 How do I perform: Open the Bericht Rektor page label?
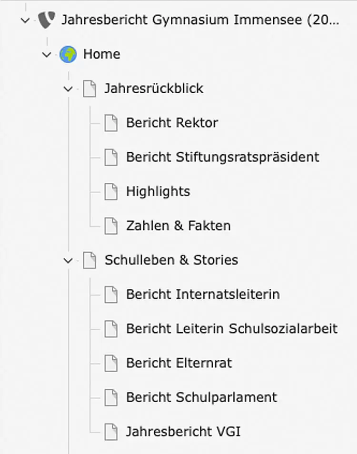(172, 123)
